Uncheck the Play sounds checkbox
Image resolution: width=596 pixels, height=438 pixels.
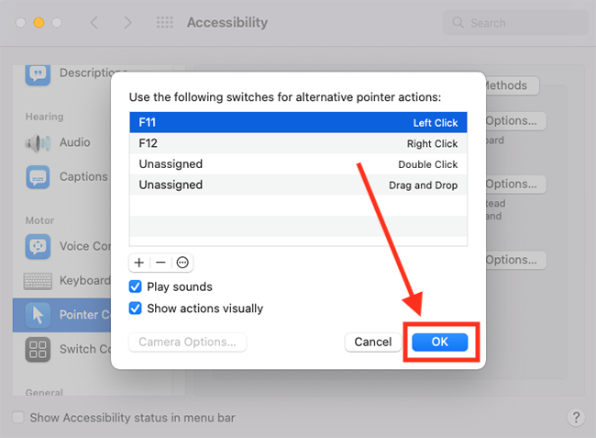point(136,286)
